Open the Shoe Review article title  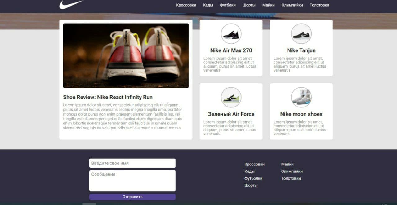(108, 97)
